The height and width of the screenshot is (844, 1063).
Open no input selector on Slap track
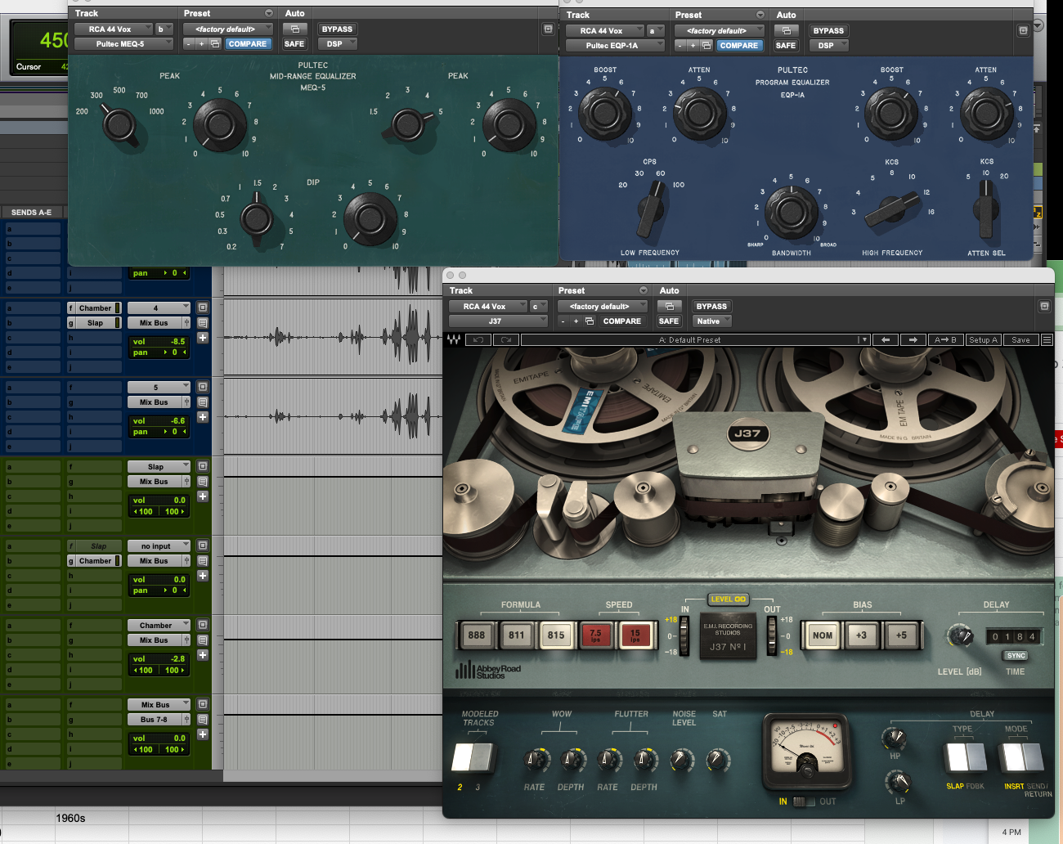pyautogui.click(x=159, y=545)
